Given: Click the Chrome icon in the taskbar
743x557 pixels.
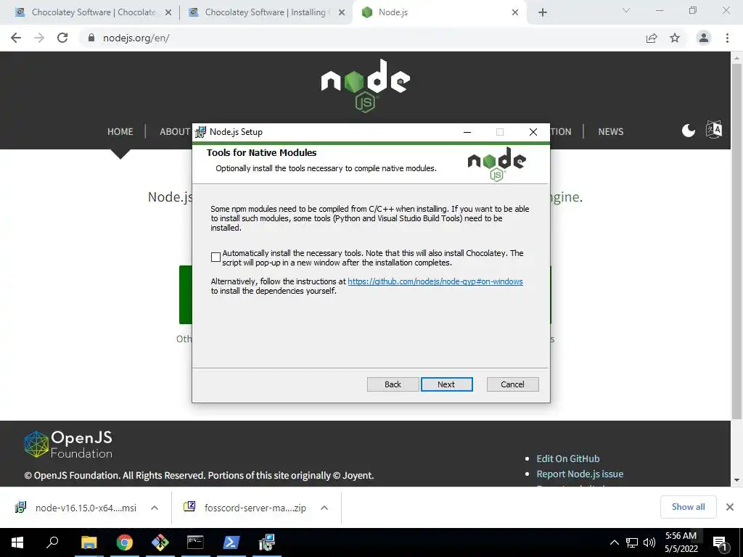Looking at the screenshot, I should pyautogui.click(x=125, y=542).
